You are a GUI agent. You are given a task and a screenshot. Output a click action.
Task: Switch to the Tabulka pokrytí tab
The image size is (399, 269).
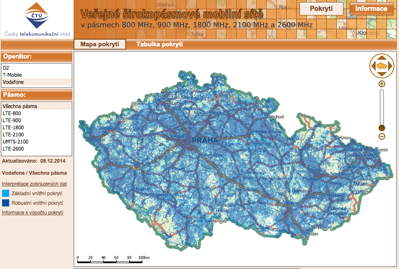tap(160, 44)
